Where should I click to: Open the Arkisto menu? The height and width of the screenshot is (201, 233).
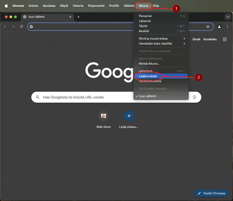[x=33, y=6]
